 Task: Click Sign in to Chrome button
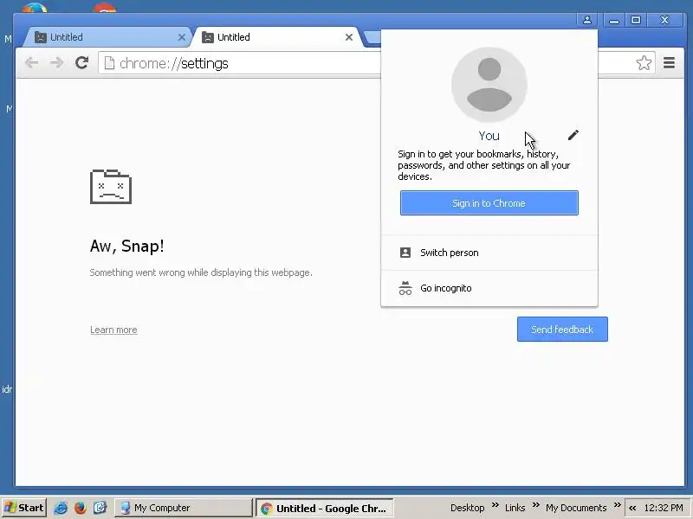pyautogui.click(x=489, y=203)
